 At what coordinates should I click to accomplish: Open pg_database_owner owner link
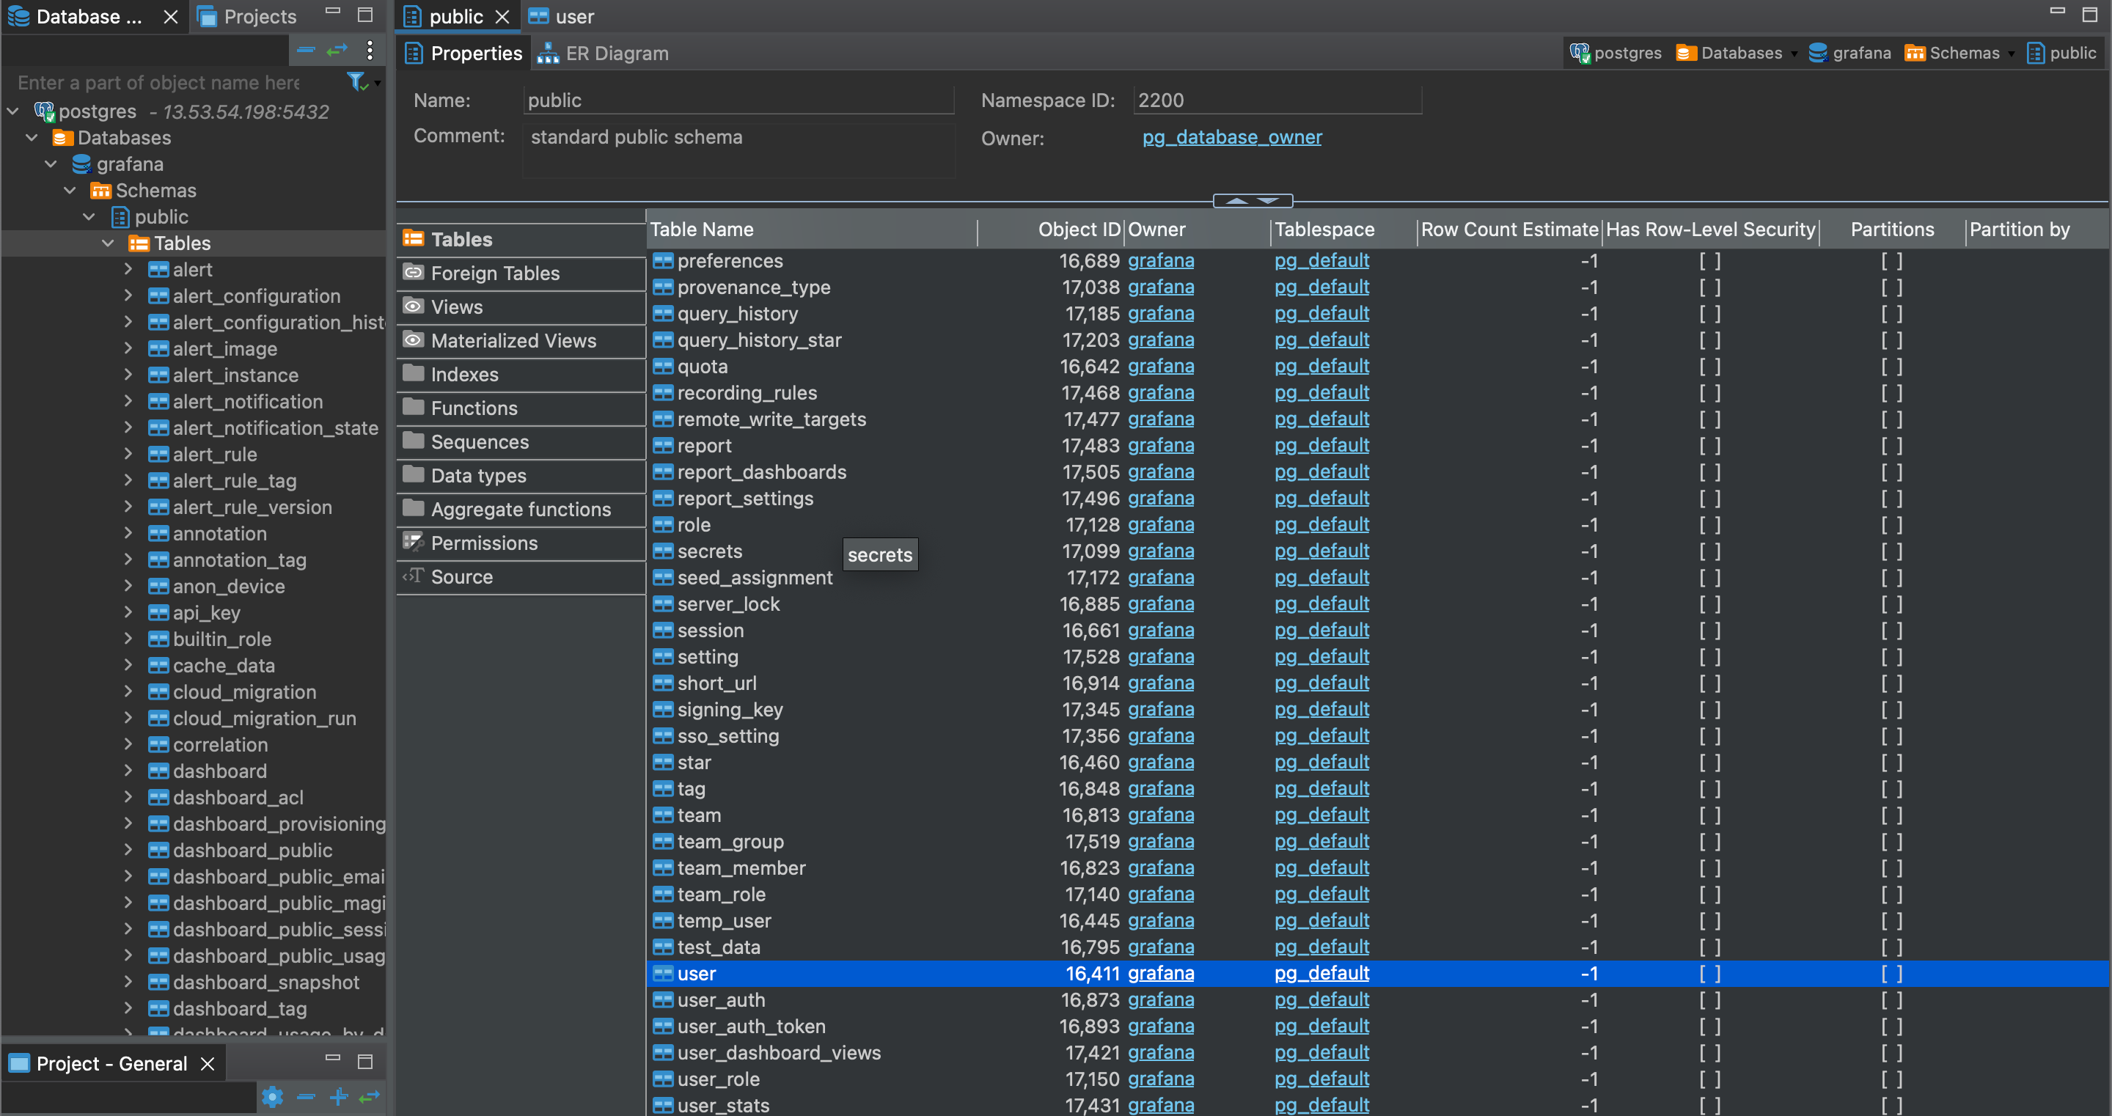(1231, 137)
